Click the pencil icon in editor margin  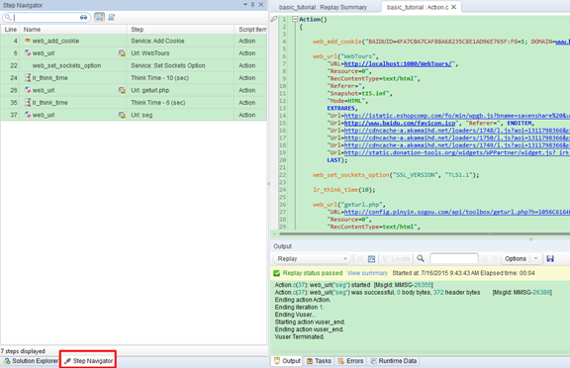click(274, 19)
